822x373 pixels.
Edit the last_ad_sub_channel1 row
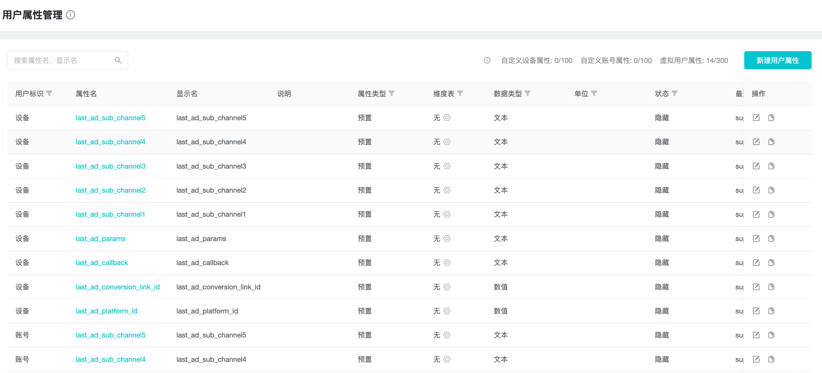[756, 214]
